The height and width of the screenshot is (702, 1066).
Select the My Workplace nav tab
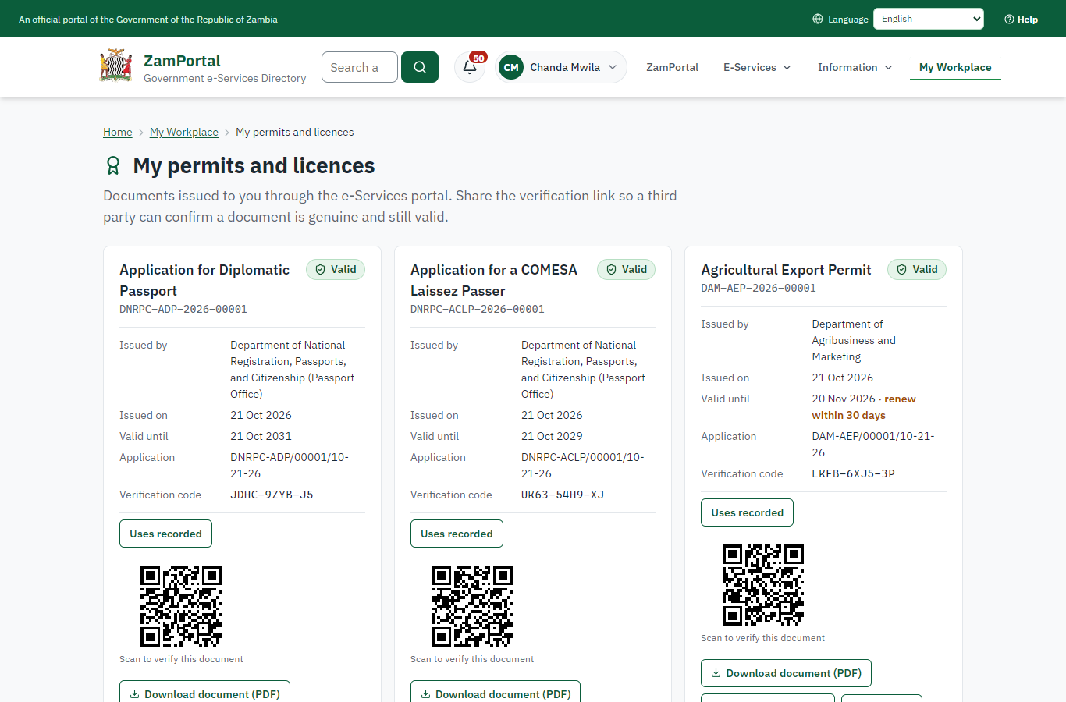point(955,67)
